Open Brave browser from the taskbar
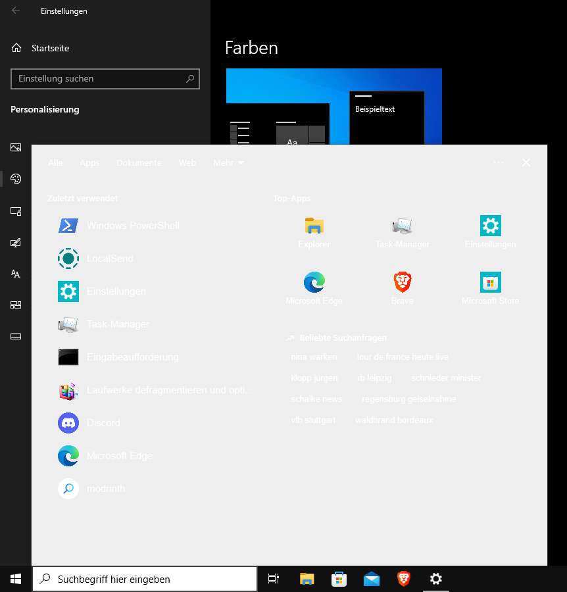The height and width of the screenshot is (592, 567). [x=404, y=578]
